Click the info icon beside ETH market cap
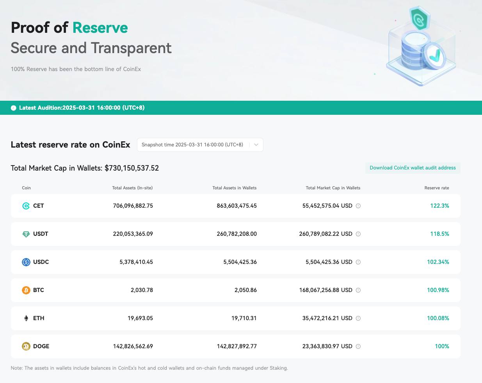The height and width of the screenshot is (383, 482). (358, 318)
